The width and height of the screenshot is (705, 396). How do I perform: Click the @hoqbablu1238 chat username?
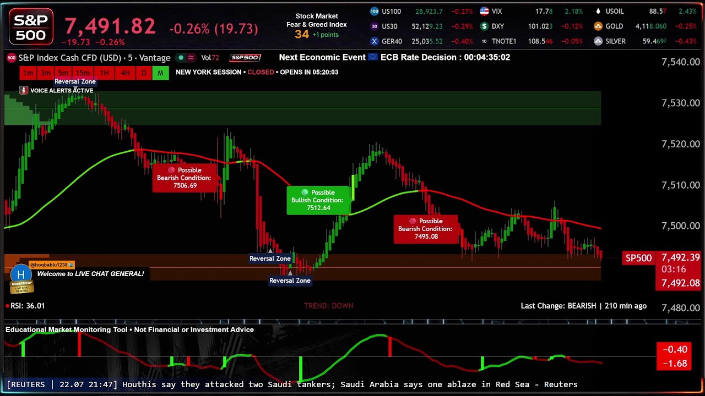coord(51,265)
